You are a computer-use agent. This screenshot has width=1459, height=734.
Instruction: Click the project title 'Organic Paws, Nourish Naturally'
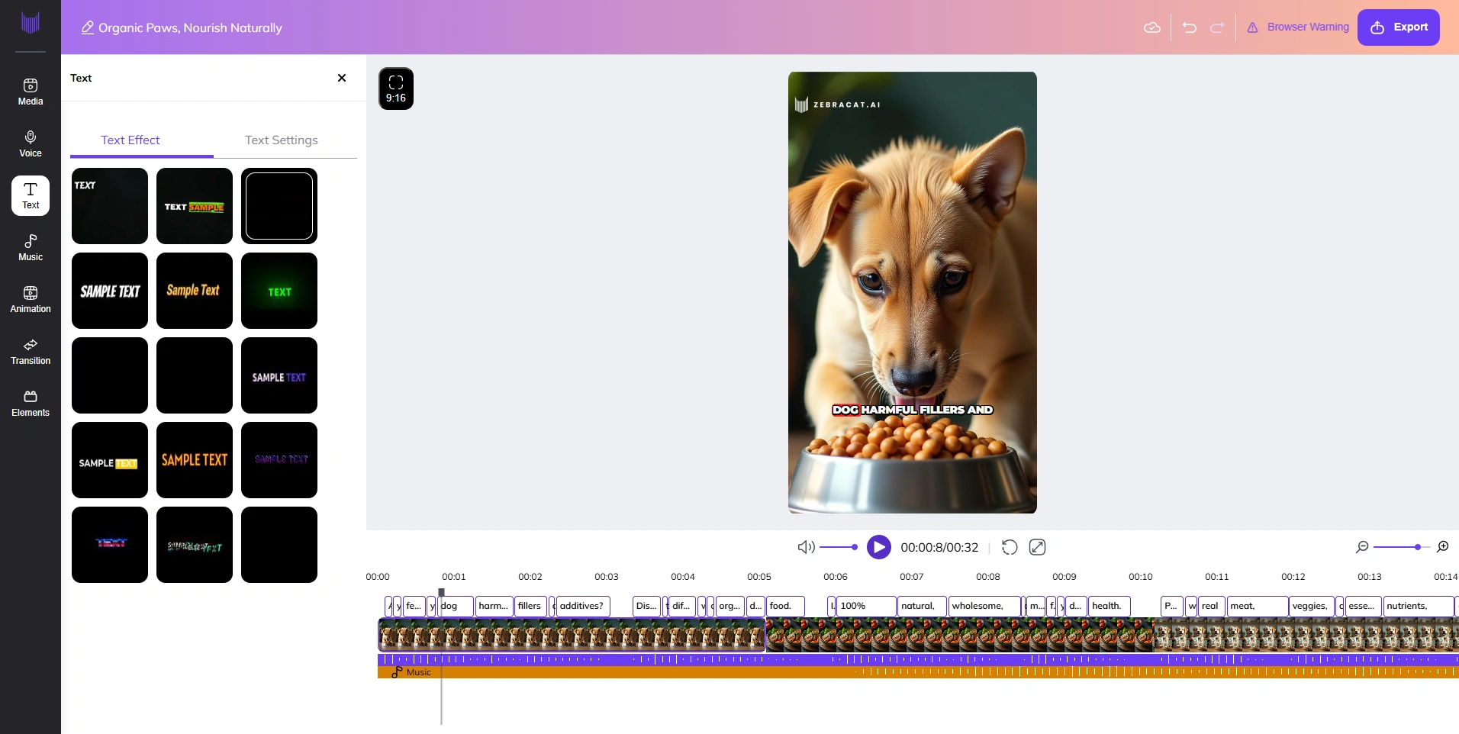[x=190, y=27]
